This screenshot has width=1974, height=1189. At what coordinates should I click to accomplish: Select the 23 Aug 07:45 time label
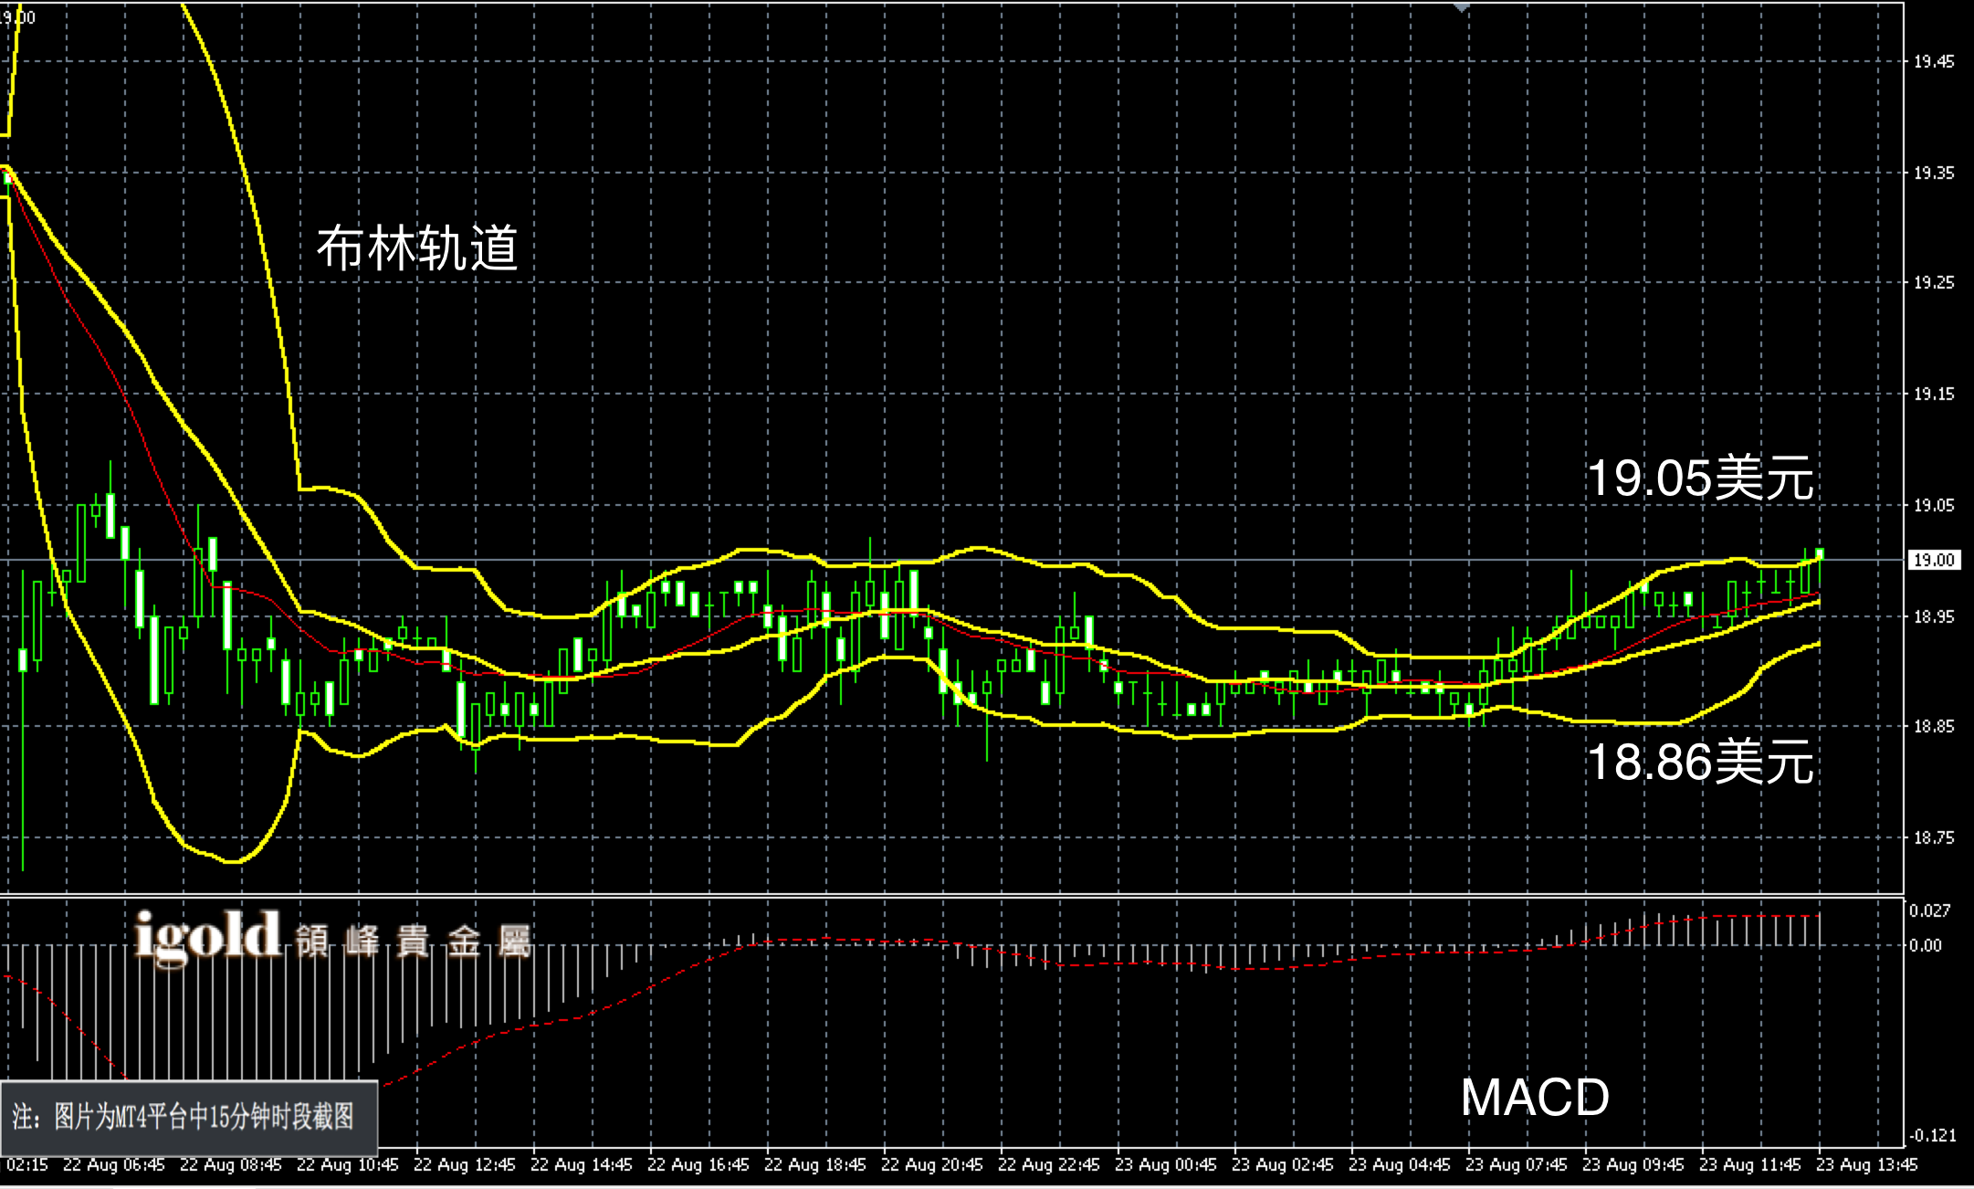(1516, 1165)
